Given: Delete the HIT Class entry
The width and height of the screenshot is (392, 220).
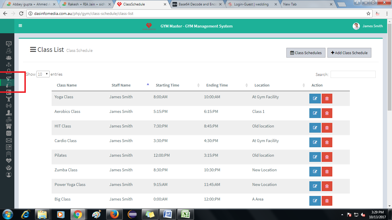Looking at the screenshot, I should 327,128.
